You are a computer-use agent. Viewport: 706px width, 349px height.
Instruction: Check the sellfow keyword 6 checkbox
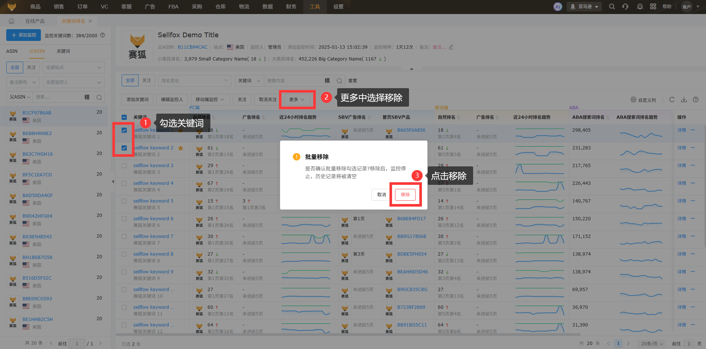[124, 219]
